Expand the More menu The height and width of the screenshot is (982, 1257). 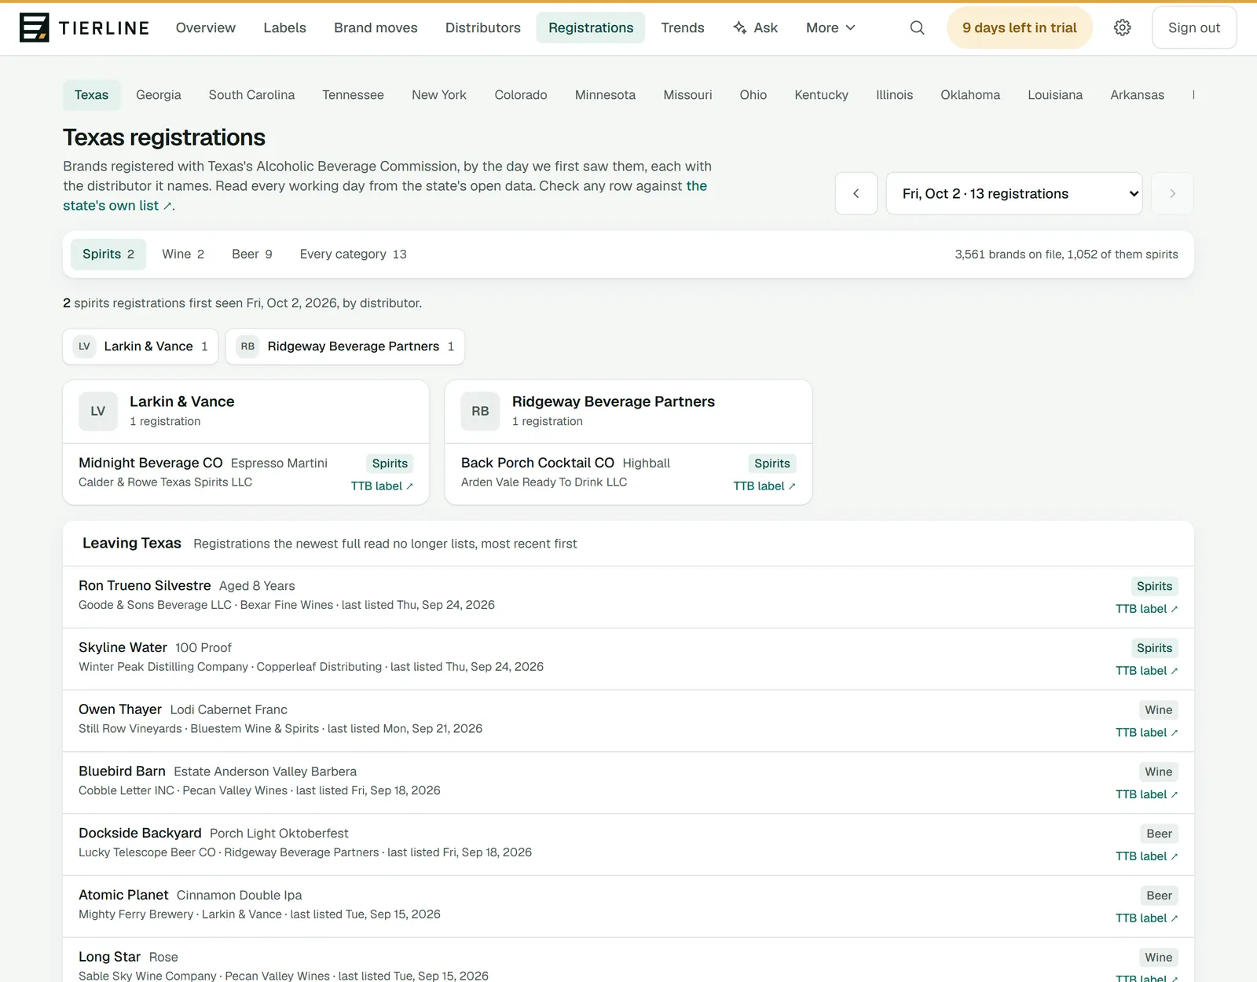830,27
